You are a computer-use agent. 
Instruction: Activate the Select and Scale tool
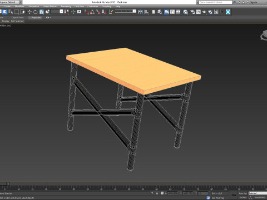coord(42,12)
